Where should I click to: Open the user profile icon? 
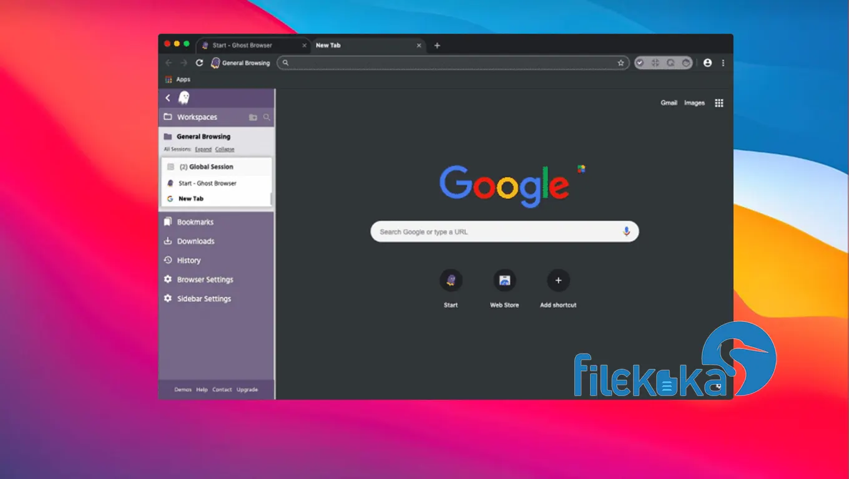tap(707, 63)
